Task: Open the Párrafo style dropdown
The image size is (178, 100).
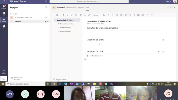Action: [97, 15]
